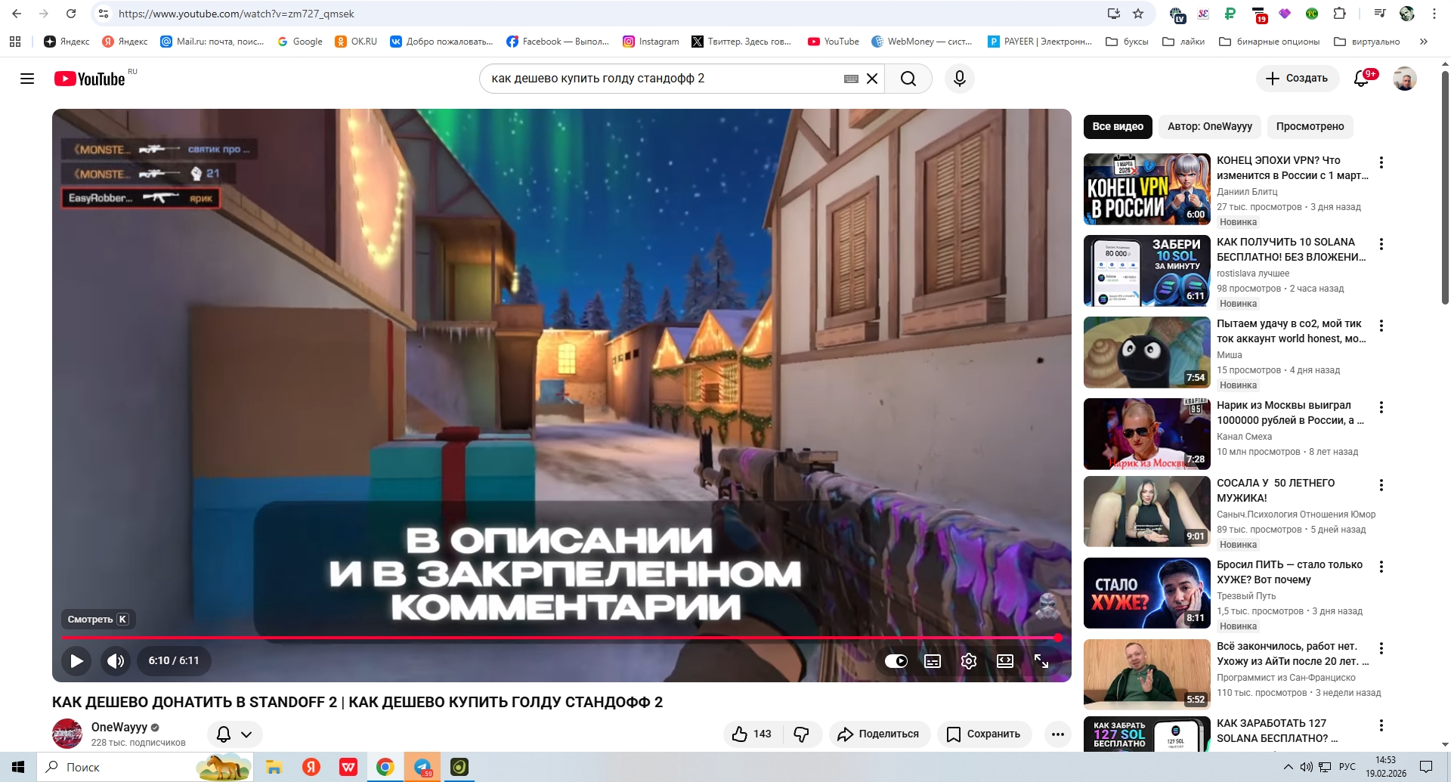Reload the page in the browser
This screenshot has width=1451, height=782.
click(x=71, y=14)
